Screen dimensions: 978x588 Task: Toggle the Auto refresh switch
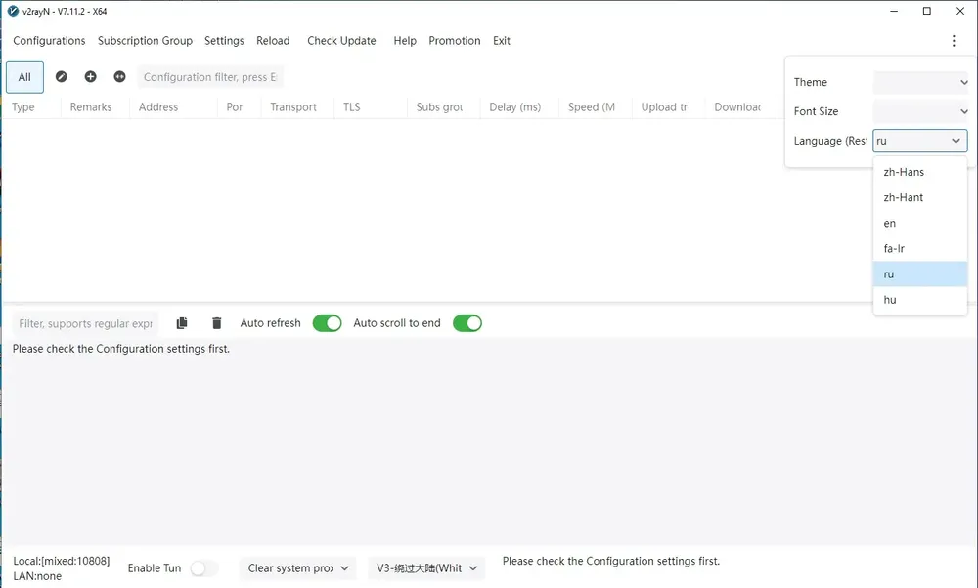click(x=327, y=323)
